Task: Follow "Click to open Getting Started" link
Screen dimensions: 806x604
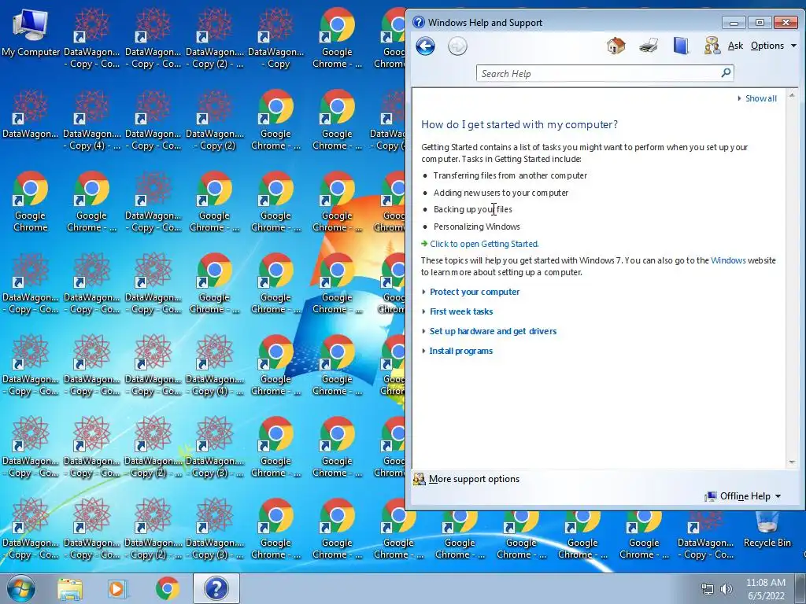Action: point(484,244)
